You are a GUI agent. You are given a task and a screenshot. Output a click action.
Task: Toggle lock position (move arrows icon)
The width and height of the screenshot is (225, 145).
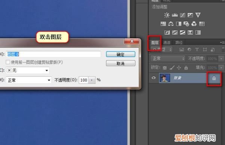(179, 68)
